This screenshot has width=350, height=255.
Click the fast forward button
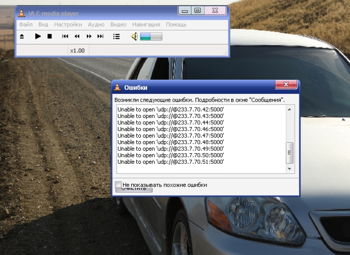pyautogui.click(x=89, y=36)
